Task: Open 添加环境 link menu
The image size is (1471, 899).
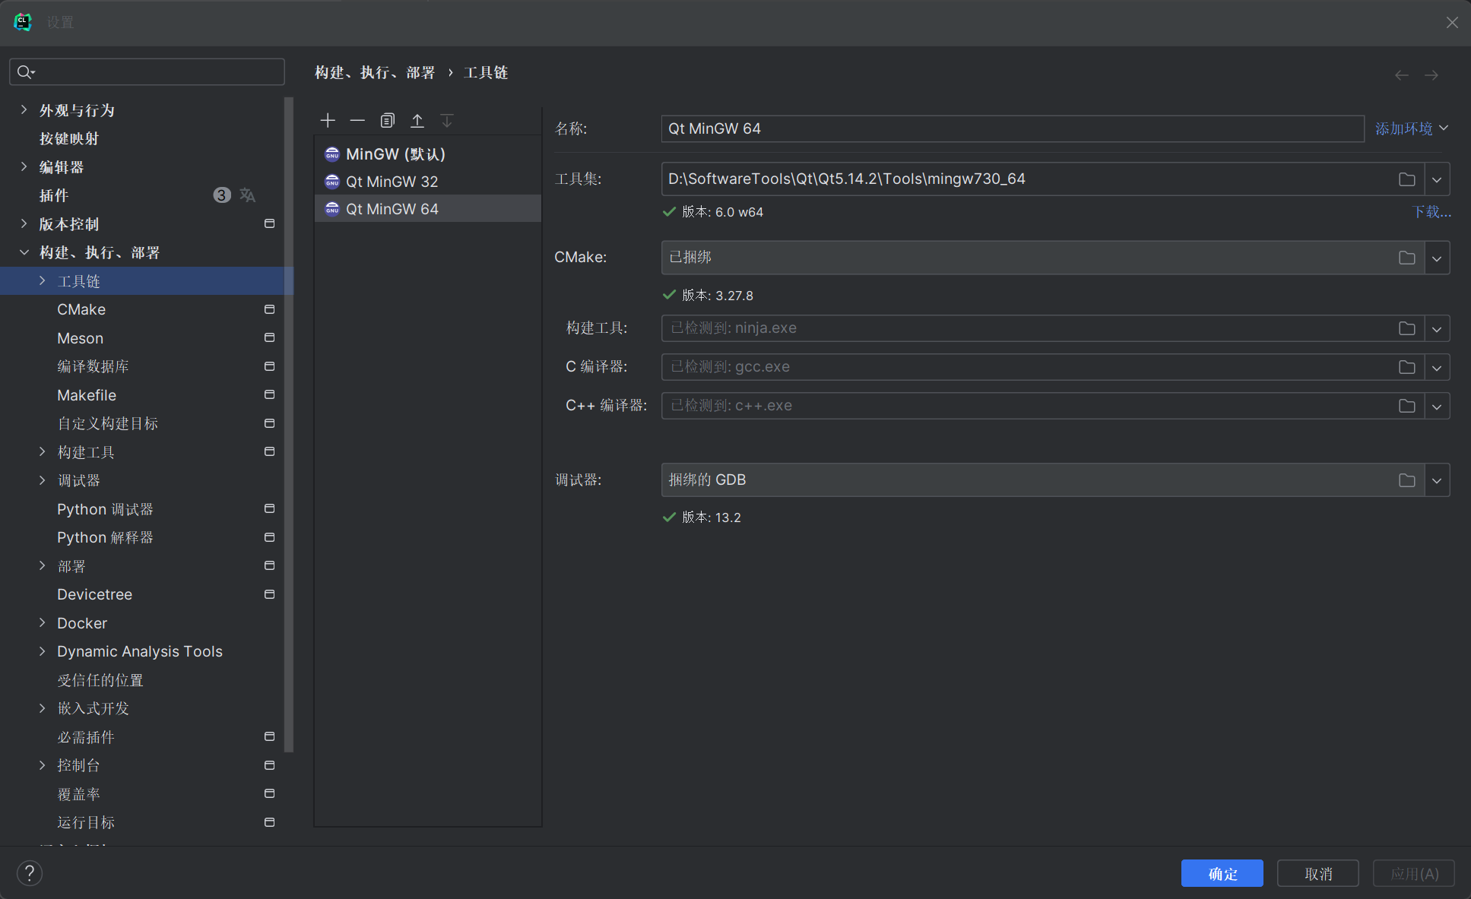Action: pos(1412,128)
